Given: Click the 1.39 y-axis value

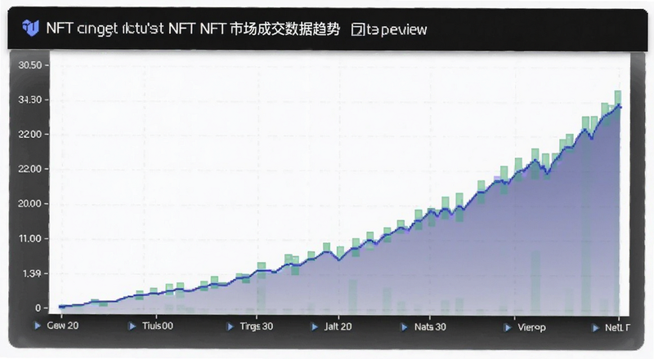Looking at the screenshot, I should click(32, 273).
